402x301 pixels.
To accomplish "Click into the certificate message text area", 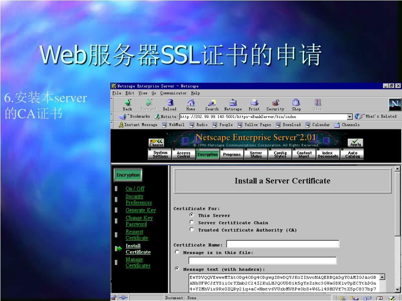I will (284, 283).
